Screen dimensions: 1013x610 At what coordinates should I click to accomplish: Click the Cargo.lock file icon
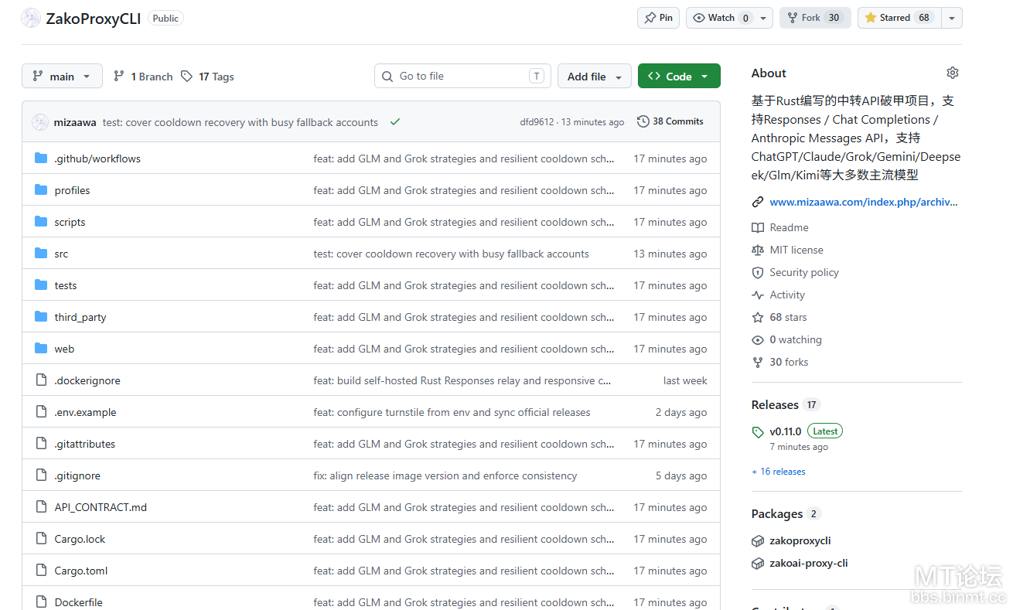pos(41,539)
